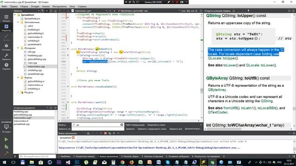296x166 pixels.
Task: Build the project with hammer icon
Action: point(6,153)
